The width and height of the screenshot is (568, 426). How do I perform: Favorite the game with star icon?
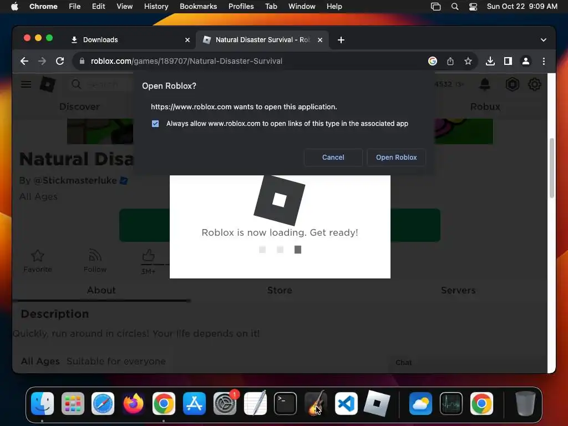38,261
